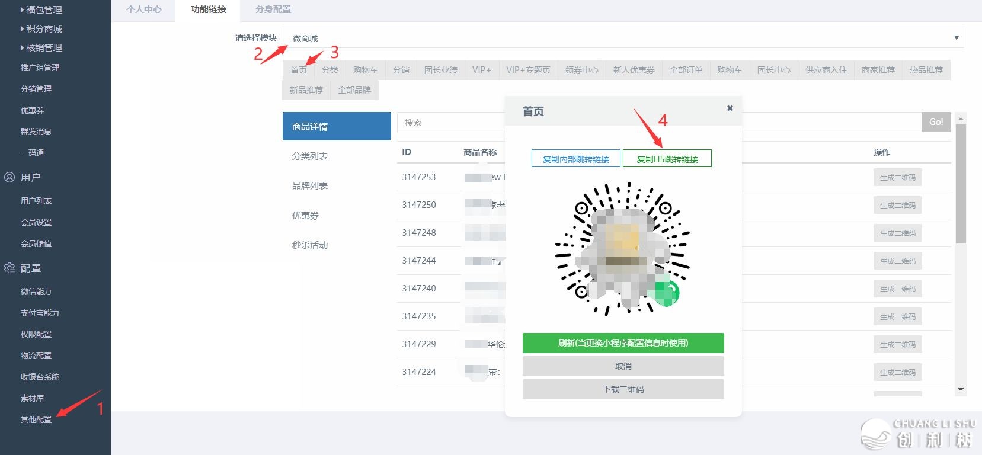The height and width of the screenshot is (455, 982).
Task: Click the green 刷新 button
Action: pyautogui.click(x=623, y=343)
